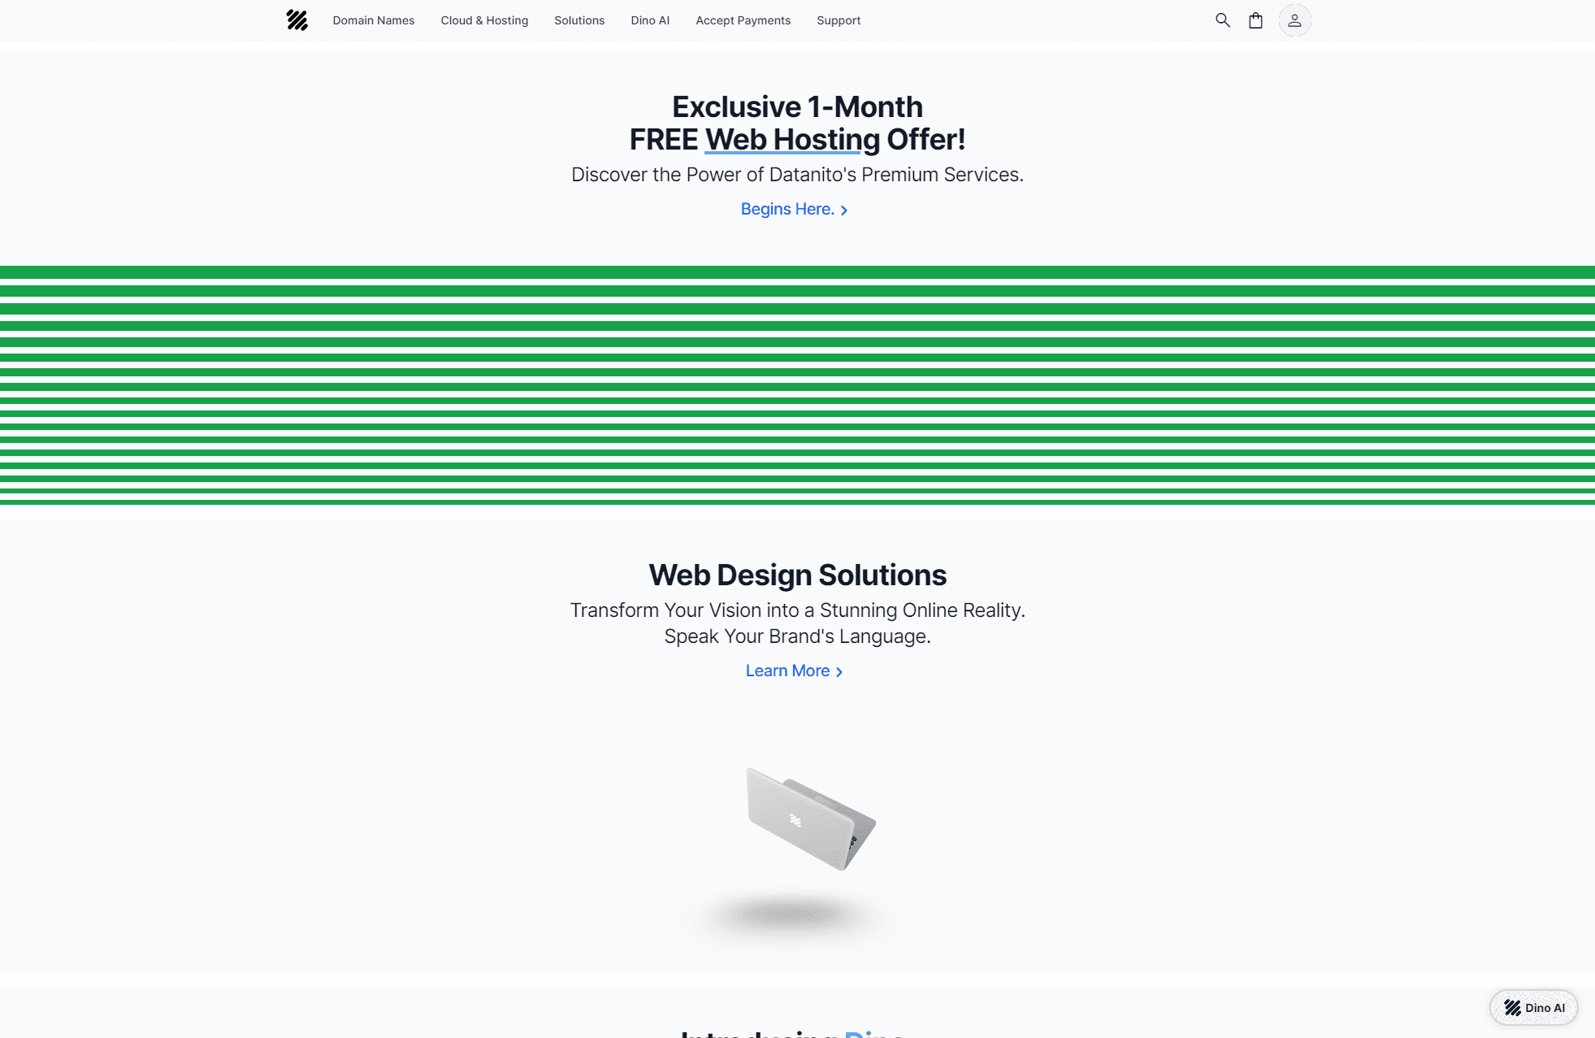
Task: Open the Support menu item
Action: [x=838, y=20]
